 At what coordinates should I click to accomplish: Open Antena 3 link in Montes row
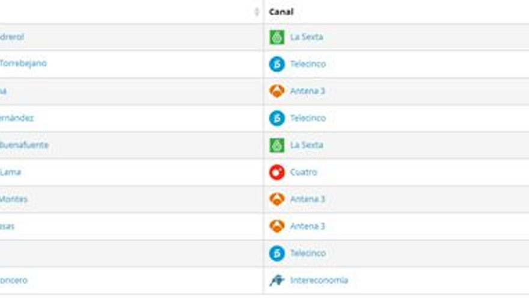pos(307,199)
